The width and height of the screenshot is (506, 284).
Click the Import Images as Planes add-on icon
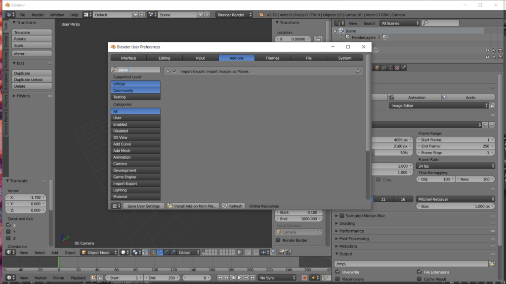358,71
